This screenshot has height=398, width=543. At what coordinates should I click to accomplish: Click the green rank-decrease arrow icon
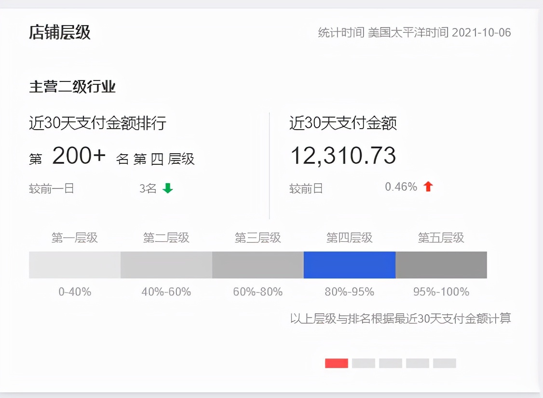[166, 188]
